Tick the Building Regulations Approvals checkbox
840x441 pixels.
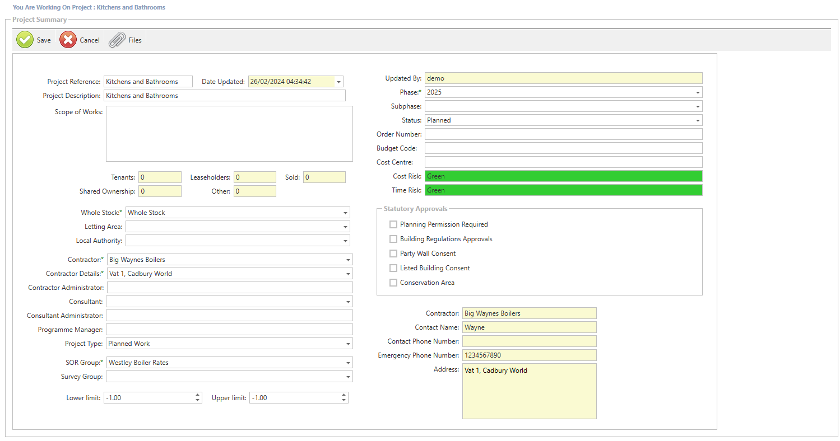(393, 239)
